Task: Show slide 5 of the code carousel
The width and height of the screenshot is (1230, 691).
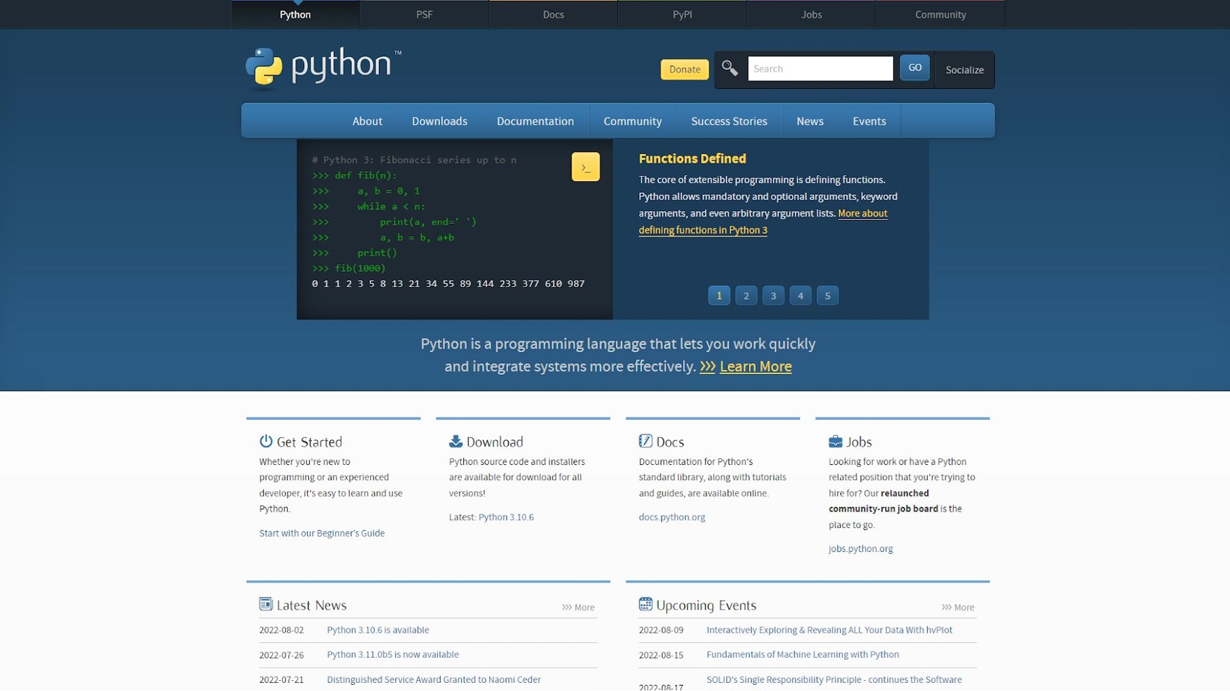Action: (828, 295)
